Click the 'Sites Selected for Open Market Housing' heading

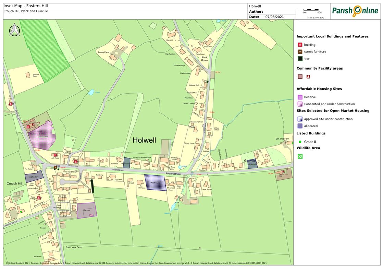(333, 110)
